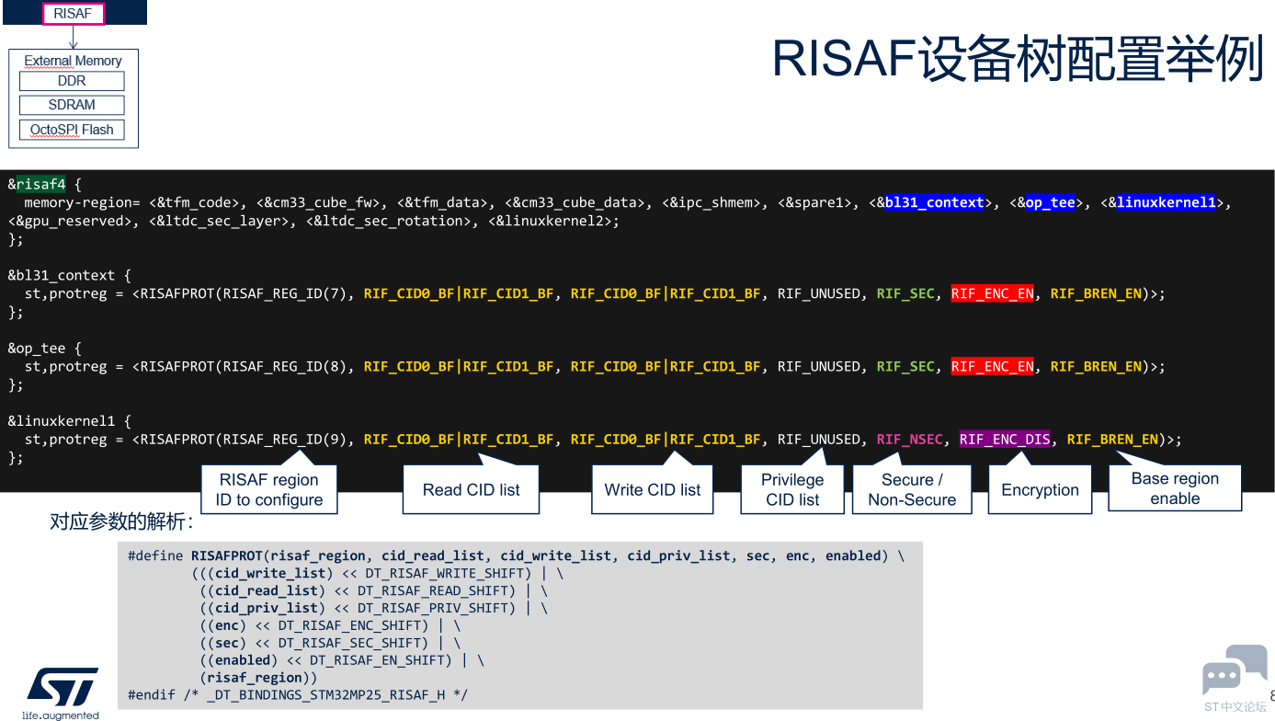Click the purple-highlighted RIF_ENC_DIS flag
The image size is (1275, 721).
1005,440
